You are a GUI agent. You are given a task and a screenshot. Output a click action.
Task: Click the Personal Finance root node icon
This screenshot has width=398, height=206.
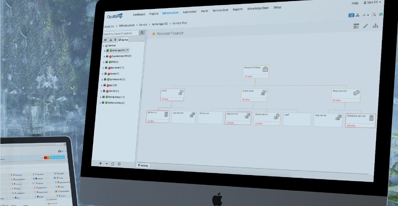[265, 69]
